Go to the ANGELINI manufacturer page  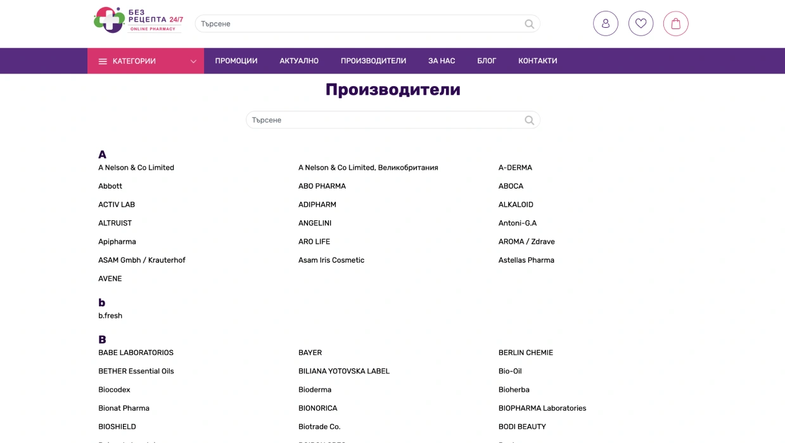[x=315, y=223]
